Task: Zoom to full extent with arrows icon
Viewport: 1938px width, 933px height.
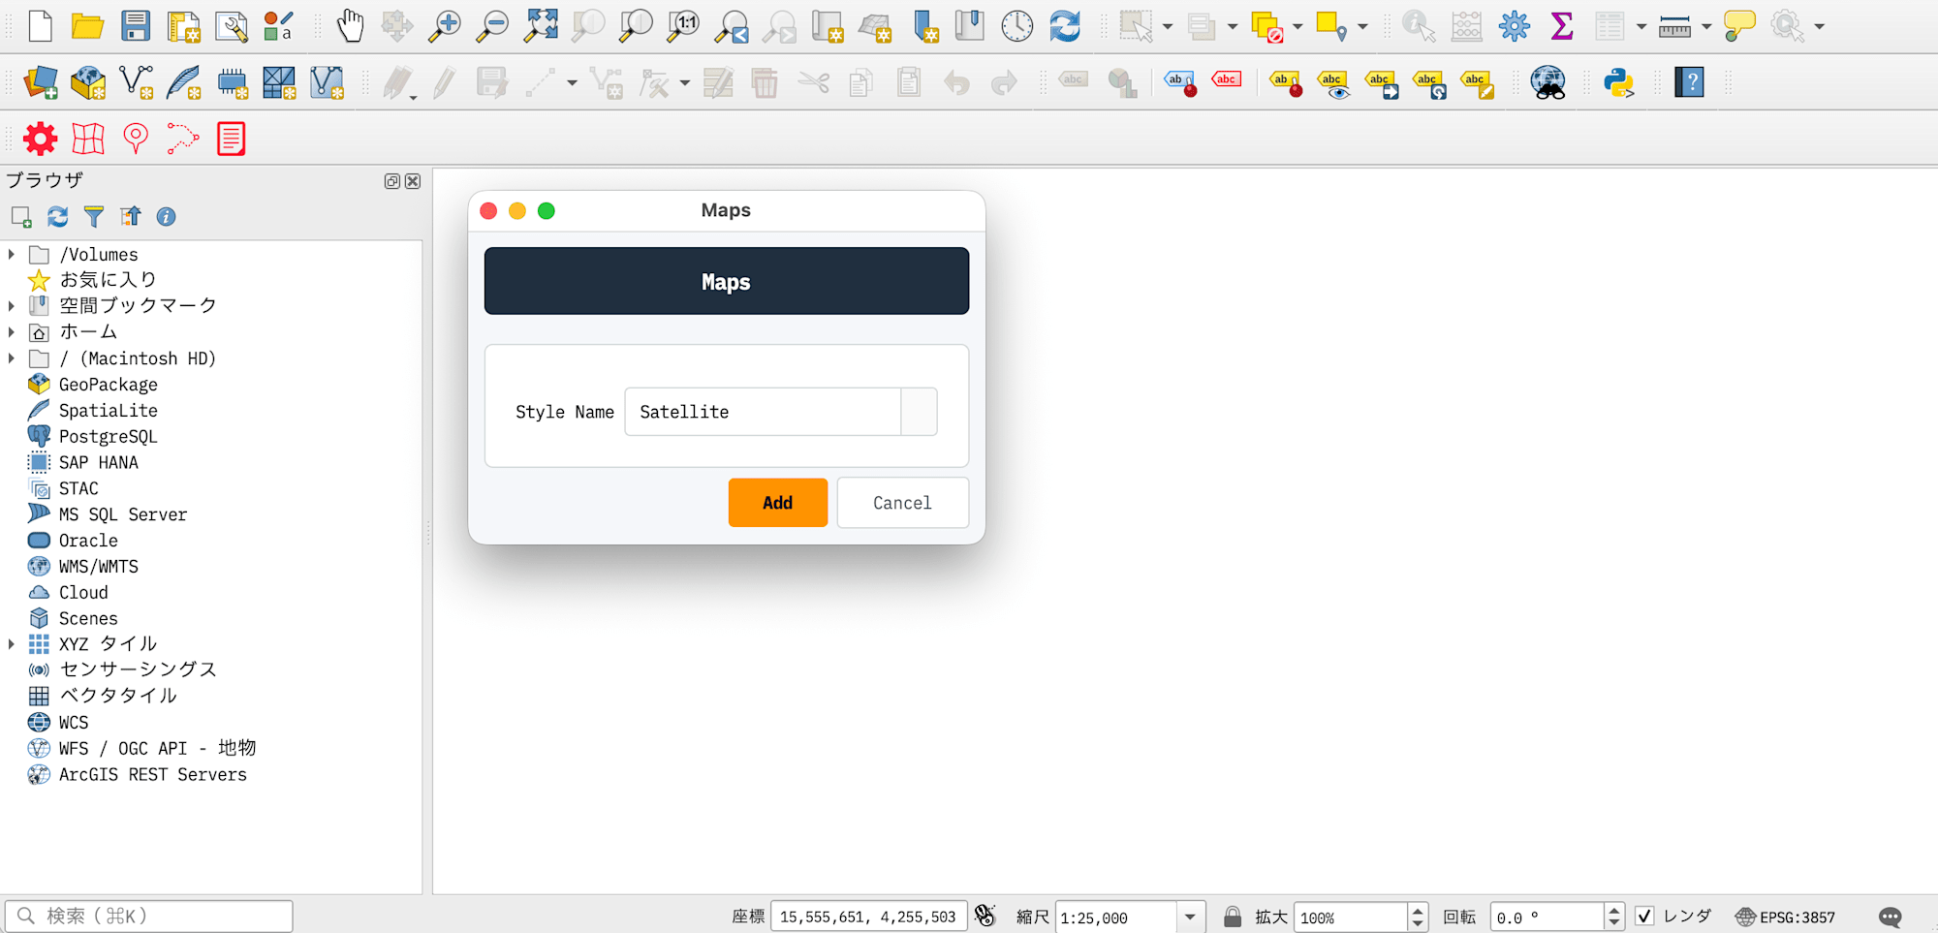Action: point(540,26)
